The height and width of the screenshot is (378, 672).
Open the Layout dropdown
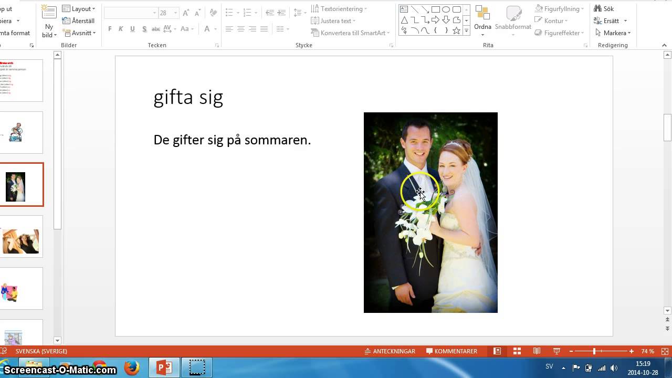tap(79, 9)
